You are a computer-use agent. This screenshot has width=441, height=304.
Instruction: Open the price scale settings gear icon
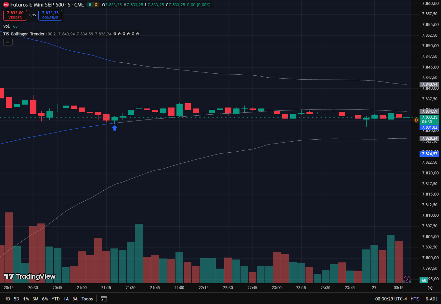pyautogui.click(x=430, y=288)
